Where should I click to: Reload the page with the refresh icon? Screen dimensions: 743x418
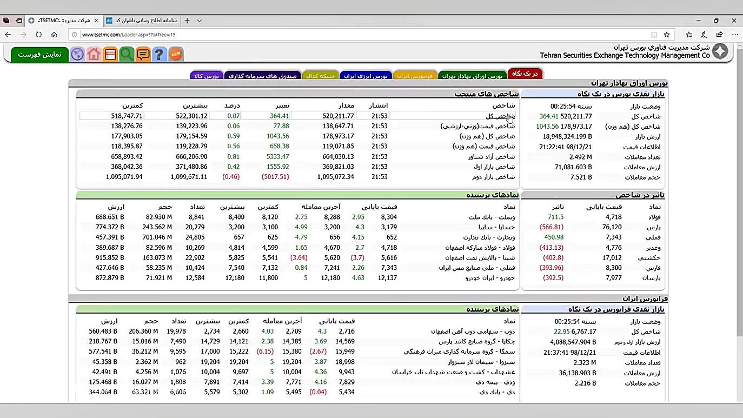click(x=38, y=35)
